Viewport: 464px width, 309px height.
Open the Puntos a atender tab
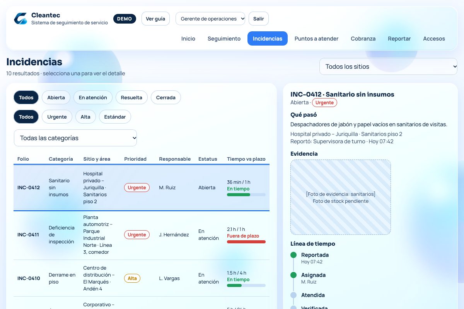[316, 39]
